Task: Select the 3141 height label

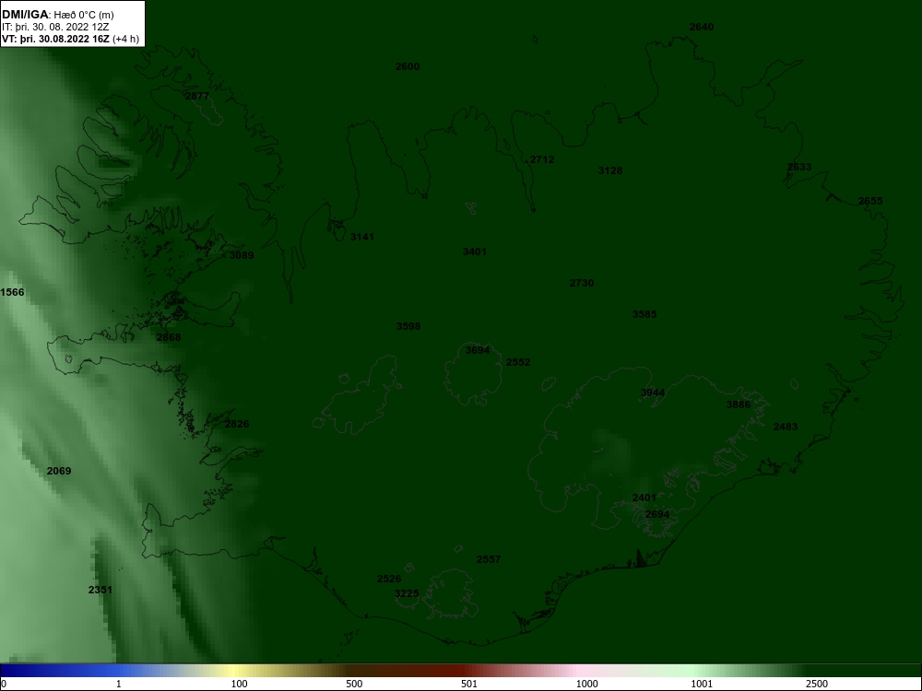Action: tap(362, 237)
